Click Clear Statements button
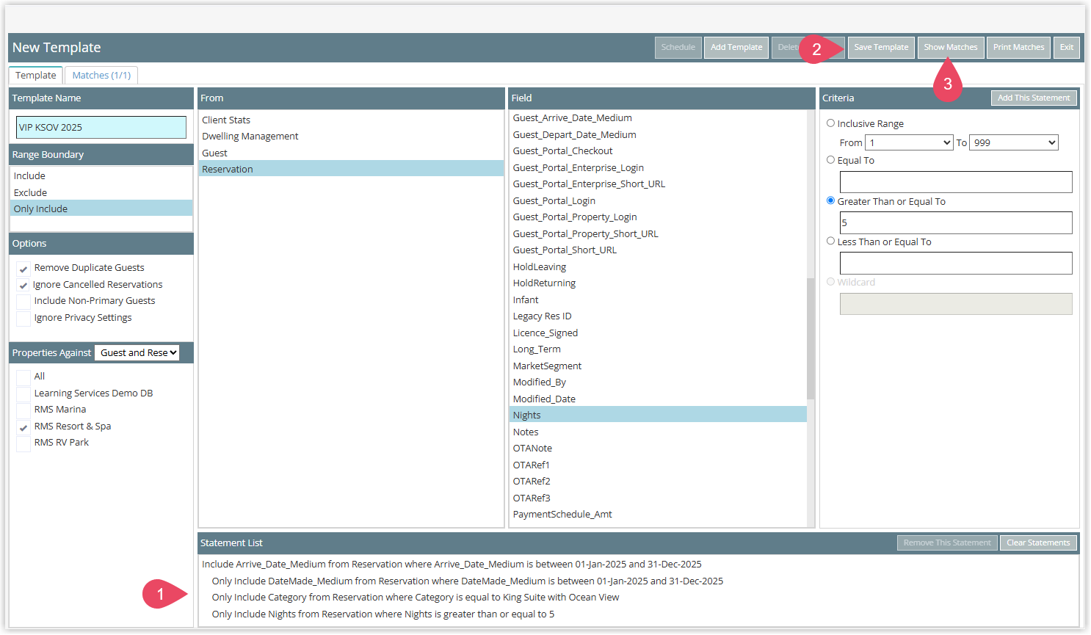The height and width of the screenshot is (635, 1091). 1038,543
